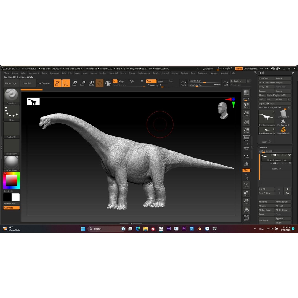Select the Standard brush thumbnail
Screen dimensions: 298x298
pyautogui.click(x=11, y=96)
